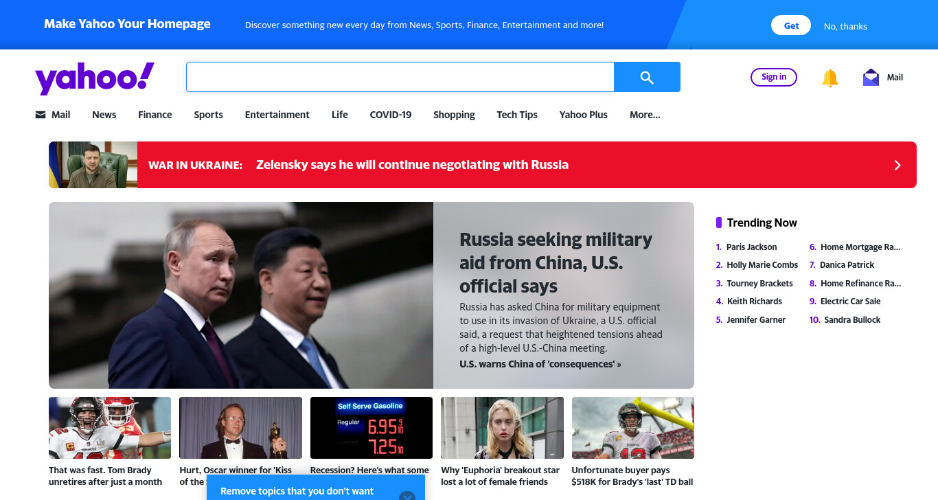Focus the Yahoo search input field
Screen dimensions: 938x500
[x=400, y=77]
